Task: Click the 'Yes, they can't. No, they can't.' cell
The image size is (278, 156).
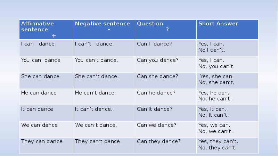Action: click(x=227, y=145)
